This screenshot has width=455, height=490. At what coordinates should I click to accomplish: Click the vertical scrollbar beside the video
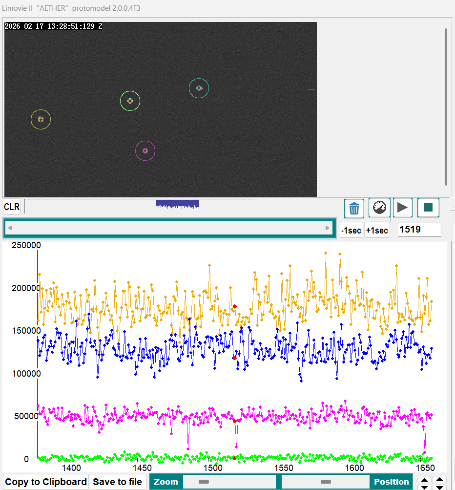click(x=446, y=107)
